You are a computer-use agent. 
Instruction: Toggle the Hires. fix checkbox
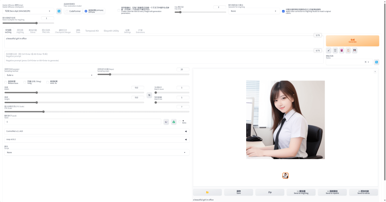(x=48, y=82)
